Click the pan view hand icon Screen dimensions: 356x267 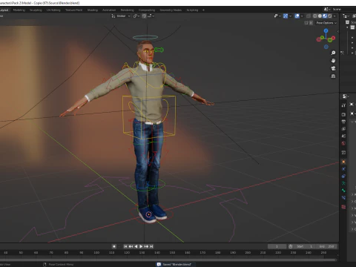333,61
